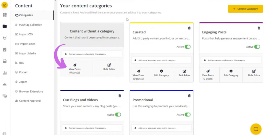265x135 pixels.
Task: Click the Promotional card title
Action: click(143, 100)
